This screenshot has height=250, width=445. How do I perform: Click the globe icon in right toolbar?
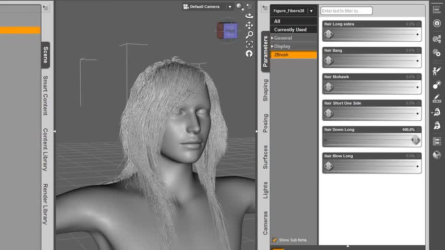click(437, 155)
